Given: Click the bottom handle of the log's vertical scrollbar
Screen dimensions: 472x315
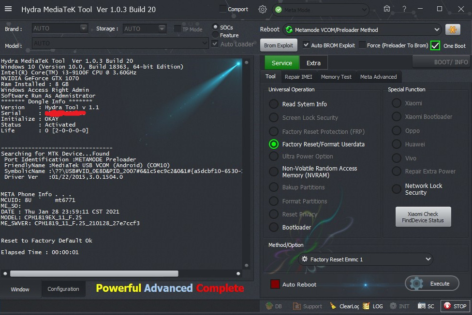Looking at the screenshot, I should pyautogui.click(x=247, y=265).
